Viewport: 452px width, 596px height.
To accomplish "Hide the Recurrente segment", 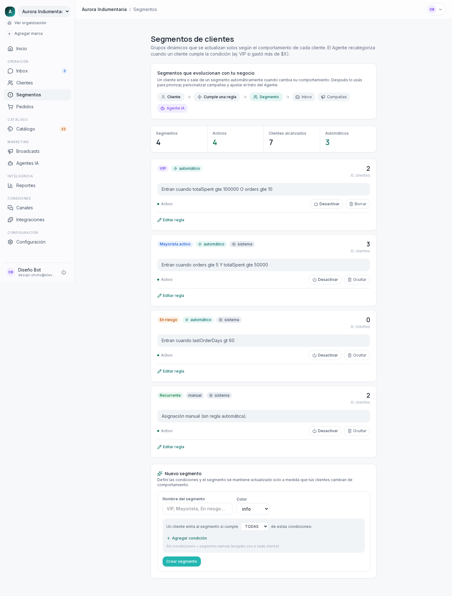I will click(x=357, y=431).
